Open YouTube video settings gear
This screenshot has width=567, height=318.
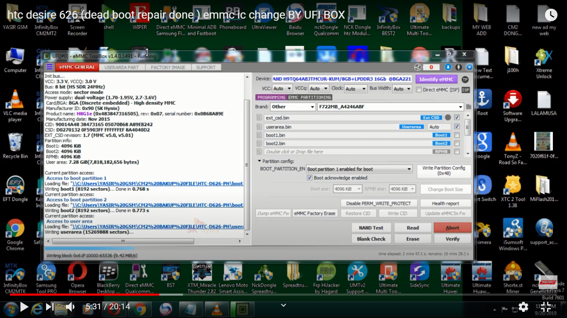pos(523,307)
